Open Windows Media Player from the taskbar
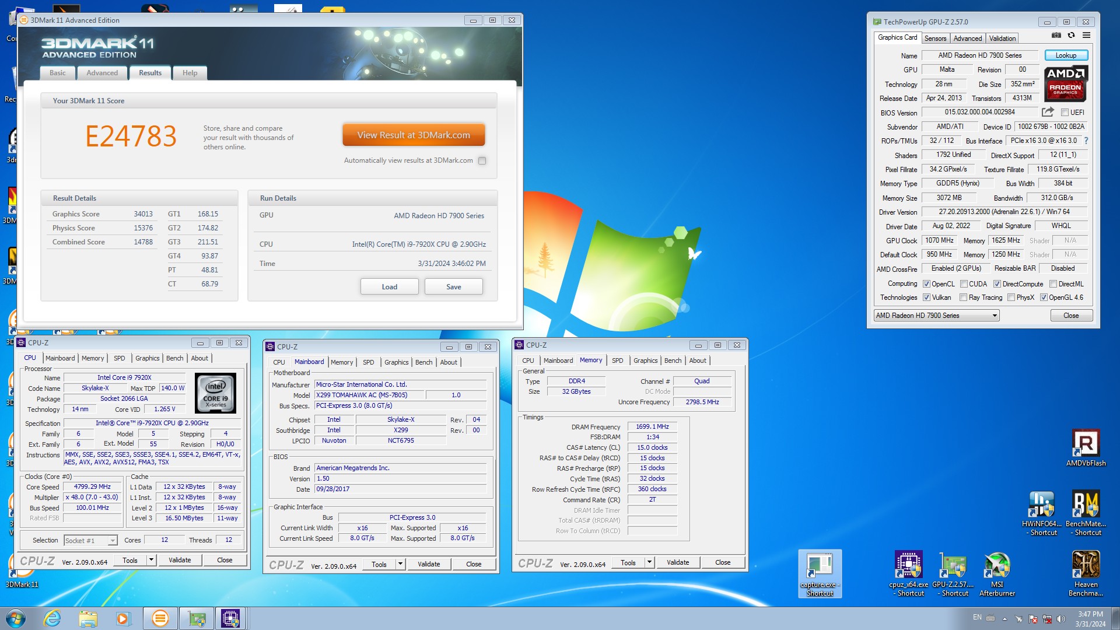This screenshot has height=630, width=1120. pos(123,618)
